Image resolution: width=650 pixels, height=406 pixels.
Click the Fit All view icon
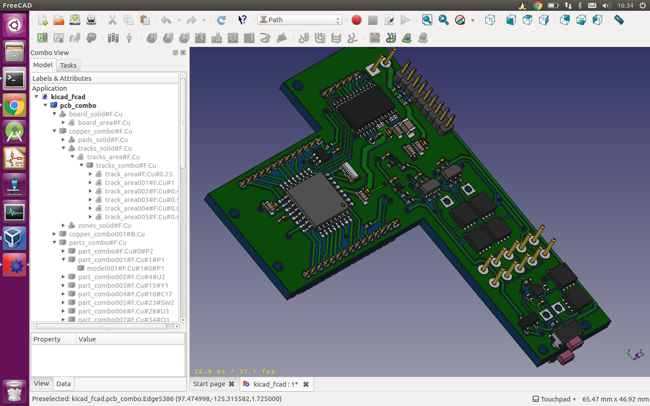pos(427,20)
